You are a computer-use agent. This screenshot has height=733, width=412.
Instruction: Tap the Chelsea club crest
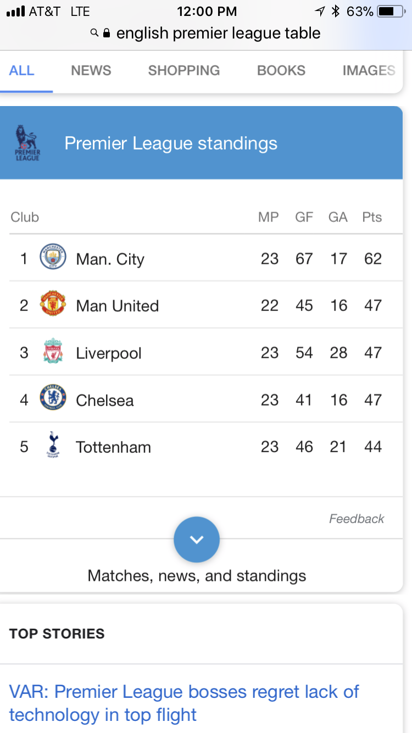click(53, 399)
